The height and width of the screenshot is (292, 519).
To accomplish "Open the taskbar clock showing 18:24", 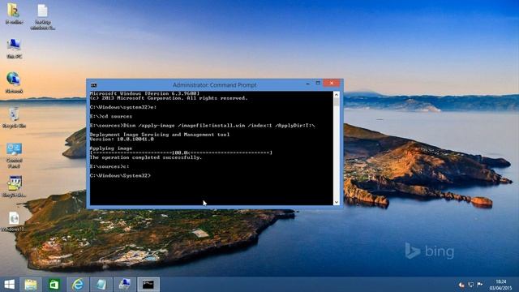I will click(x=501, y=285).
